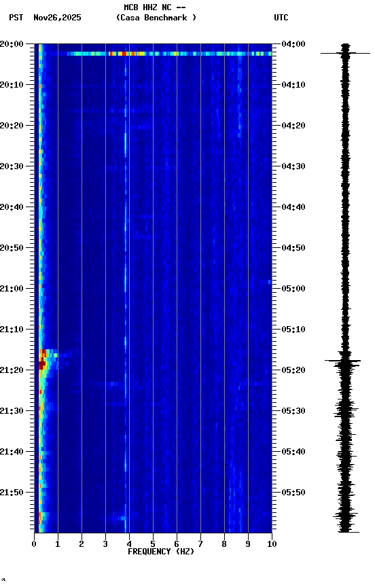The image size is (375, 587).
Task: Click the seismogram spike near 04:02 UTC
Action: tap(345, 54)
